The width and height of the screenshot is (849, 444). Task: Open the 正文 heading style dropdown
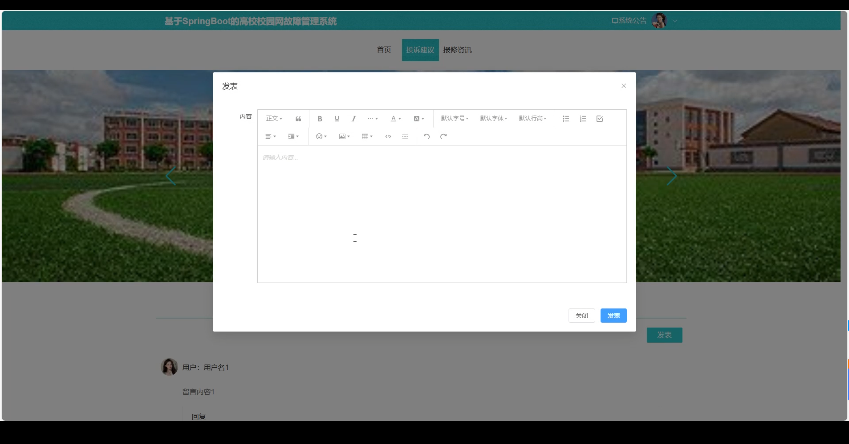[274, 119]
